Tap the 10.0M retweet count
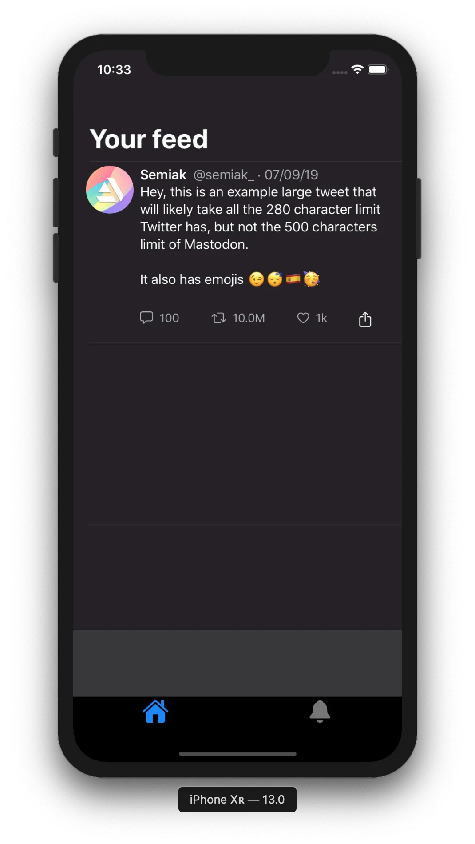Screen dimensions: 475x844 pyautogui.click(x=249, y=318)
